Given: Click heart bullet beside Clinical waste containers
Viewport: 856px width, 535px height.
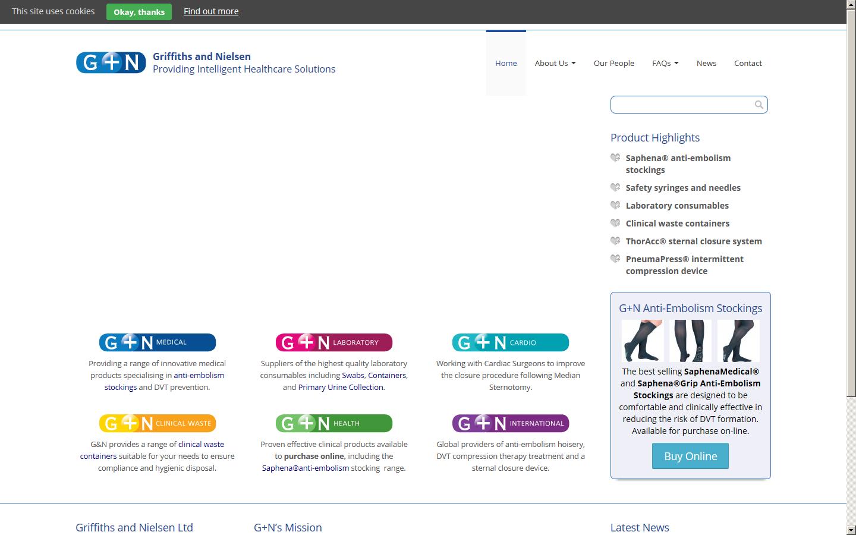Looking at the screenshot, I should click(615, 223).
